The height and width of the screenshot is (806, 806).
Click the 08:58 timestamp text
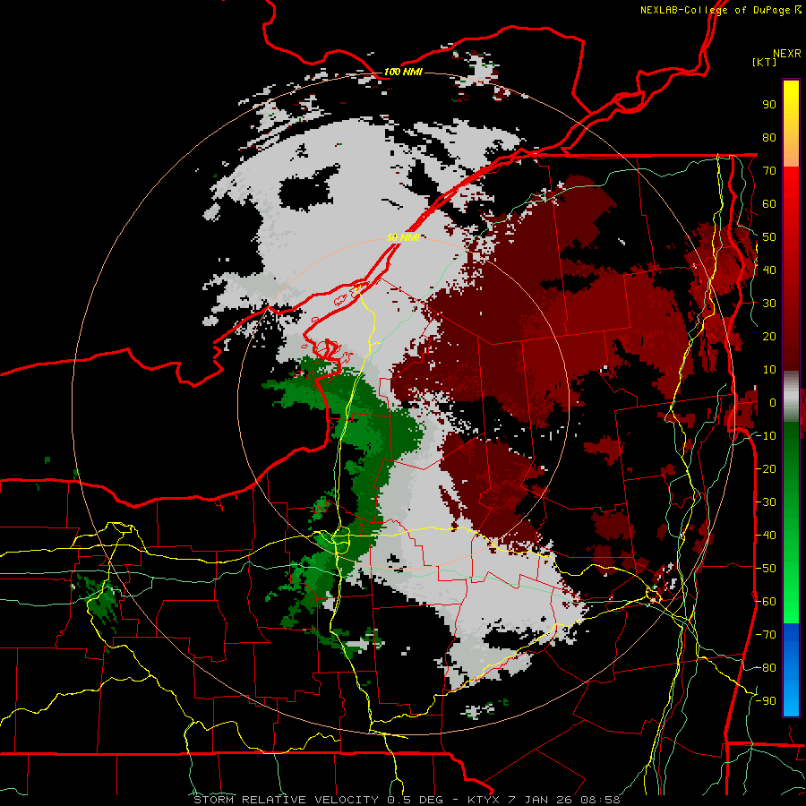pos(601,800)
